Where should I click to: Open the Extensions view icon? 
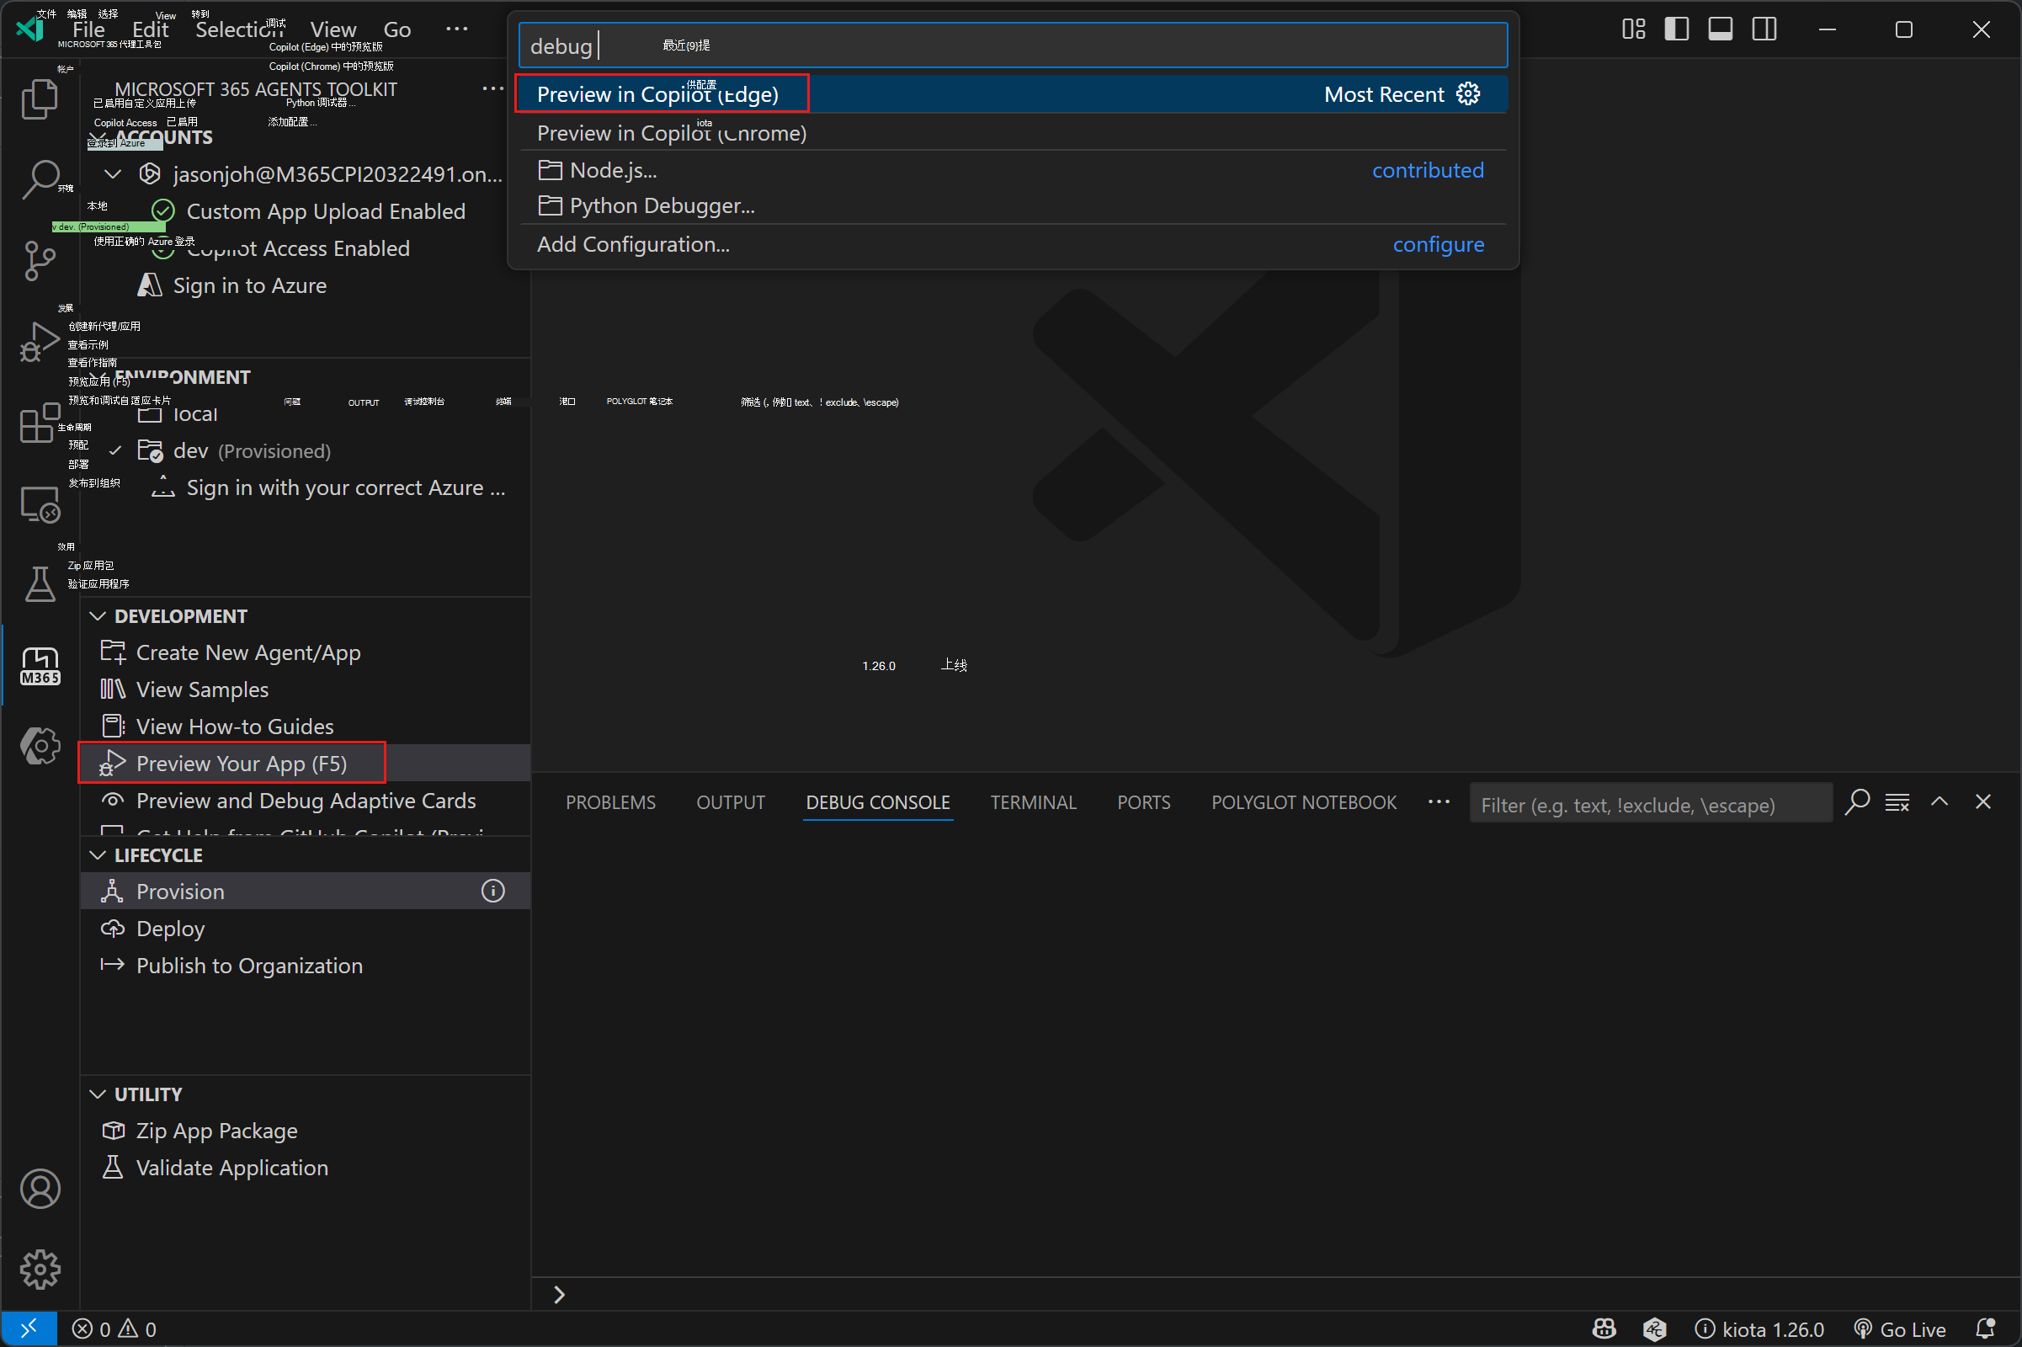click(40, 423)
